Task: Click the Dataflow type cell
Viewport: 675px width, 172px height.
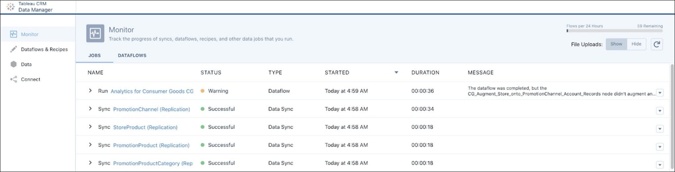Action: pyautogui.click(x=279, y=91)
